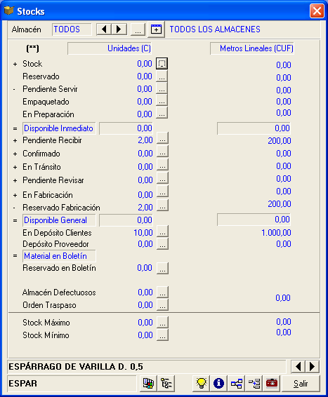Viewport: 328px width, 397px height.
Task: Click the lightbulb icon in bottom toolbar
Action: pyautogui.click(x=202, y=384)
